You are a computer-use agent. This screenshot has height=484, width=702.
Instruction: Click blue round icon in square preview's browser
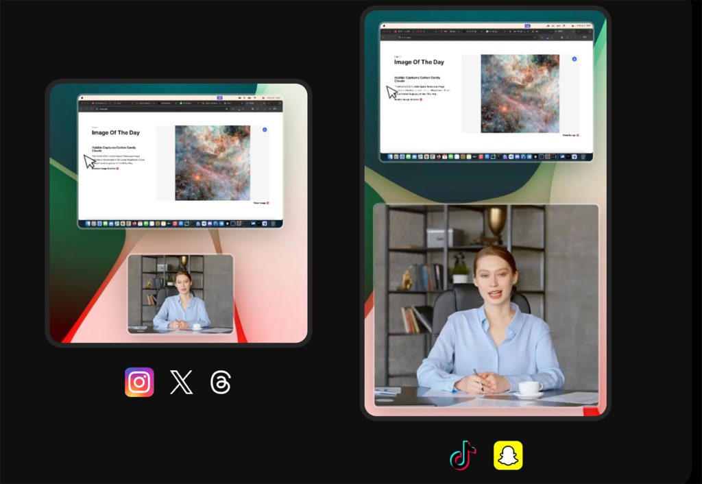pyautogui.click(x=265, y=130)
